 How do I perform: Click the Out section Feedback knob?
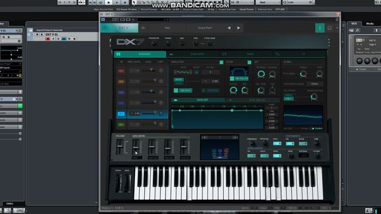click(x=261, y=74)
